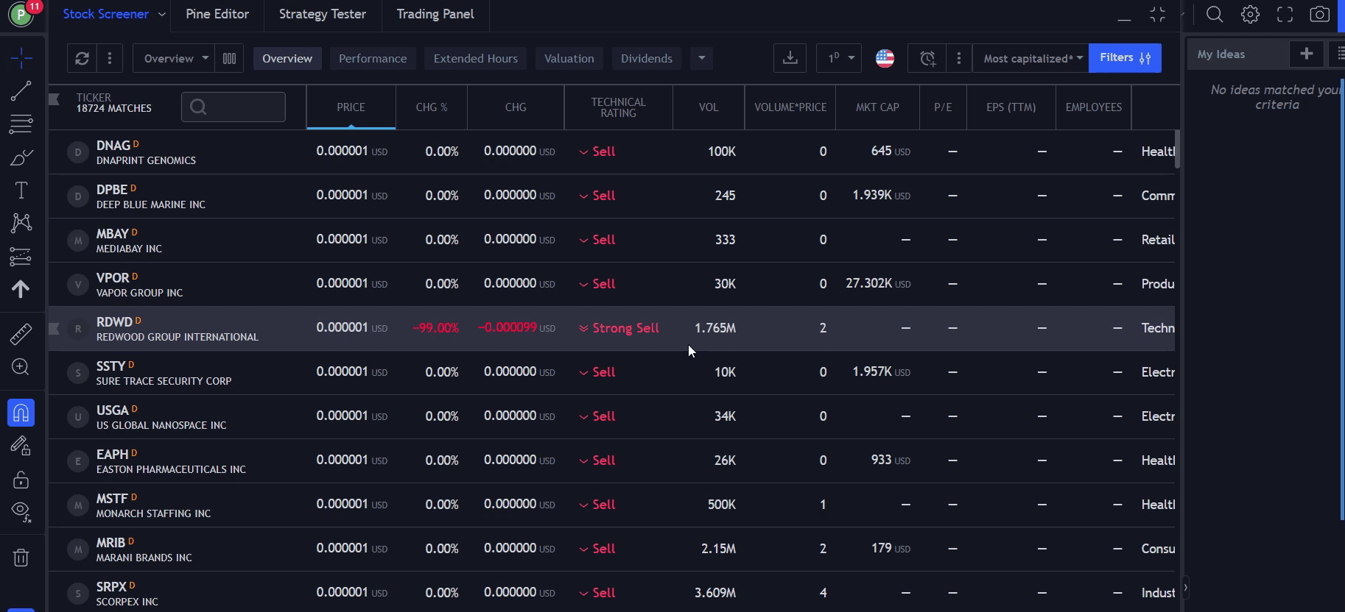Image resolution: width=1345 pixels, height=612 pixels.
Task: Switch to the Strategy Tester tab
Action: click(x=323, y=14)
